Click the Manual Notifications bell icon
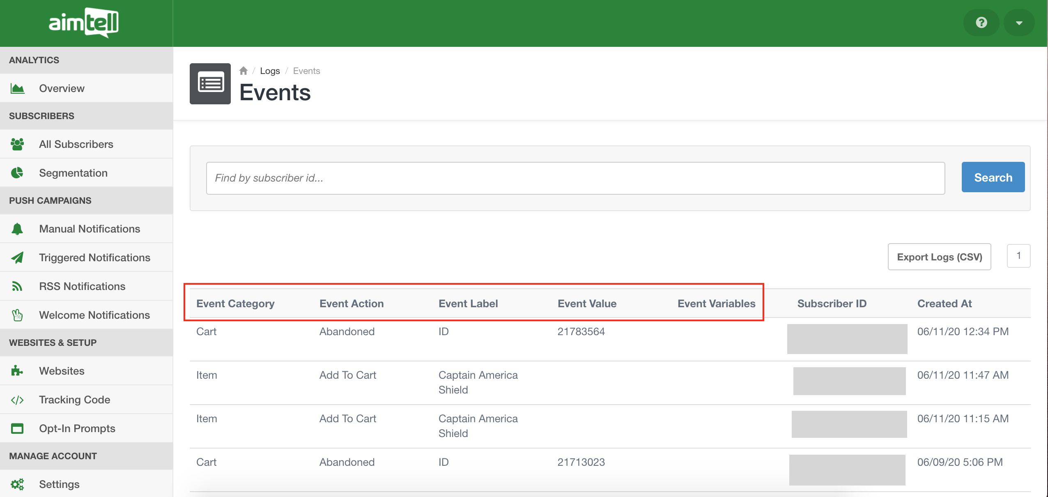The width and height of the screenshot is (1048, 497). point(17,229)
